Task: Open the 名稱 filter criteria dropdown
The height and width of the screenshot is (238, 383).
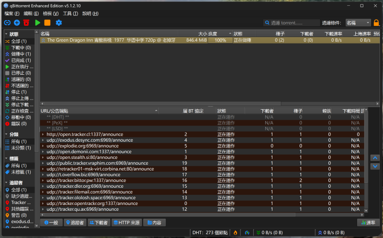Action: 358,23
